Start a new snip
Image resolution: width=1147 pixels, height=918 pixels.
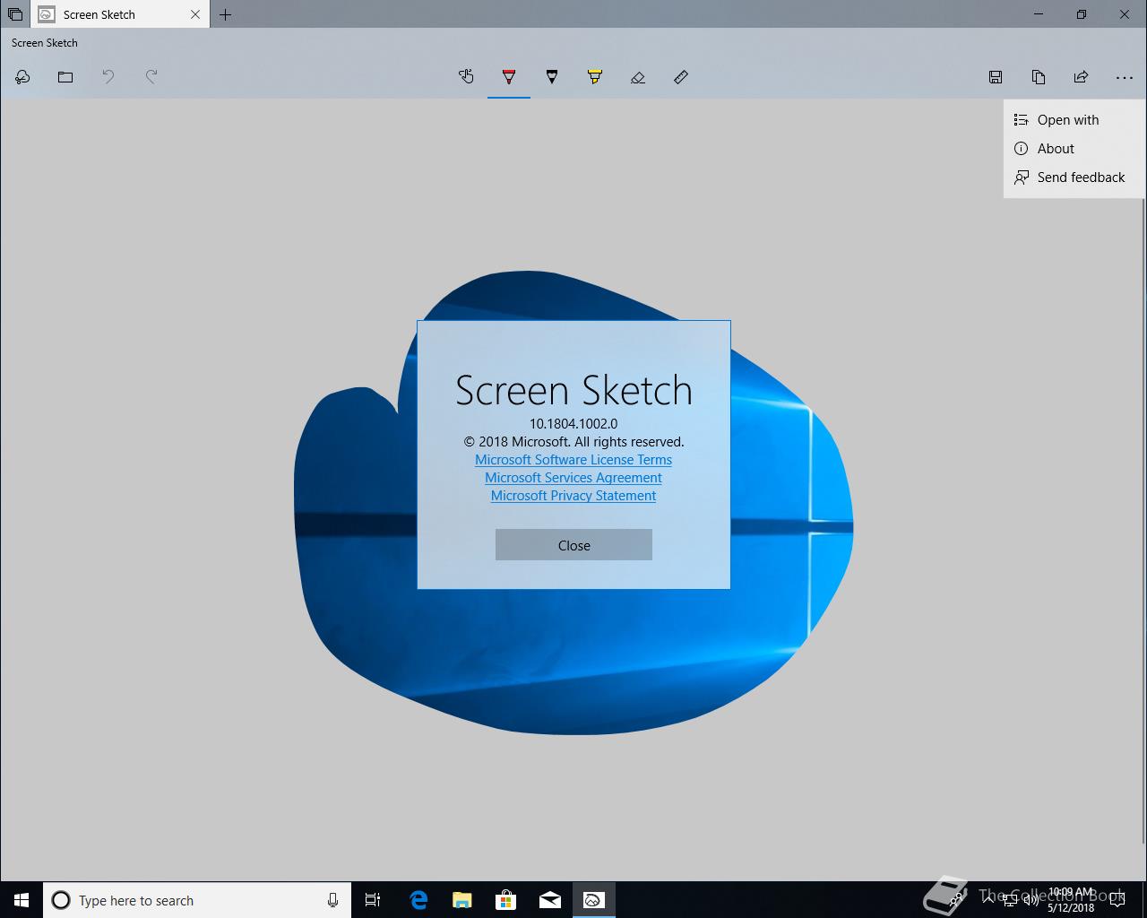[22, 77]
